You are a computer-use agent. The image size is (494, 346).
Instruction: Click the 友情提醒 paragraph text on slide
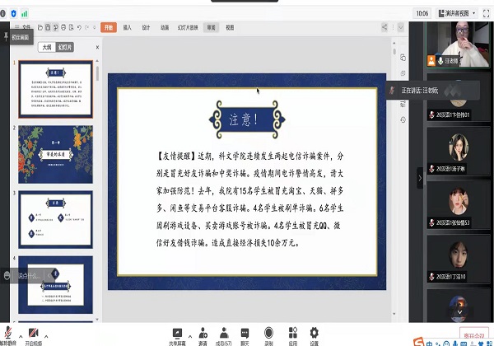pyautogui.click(x=249, y=199)
